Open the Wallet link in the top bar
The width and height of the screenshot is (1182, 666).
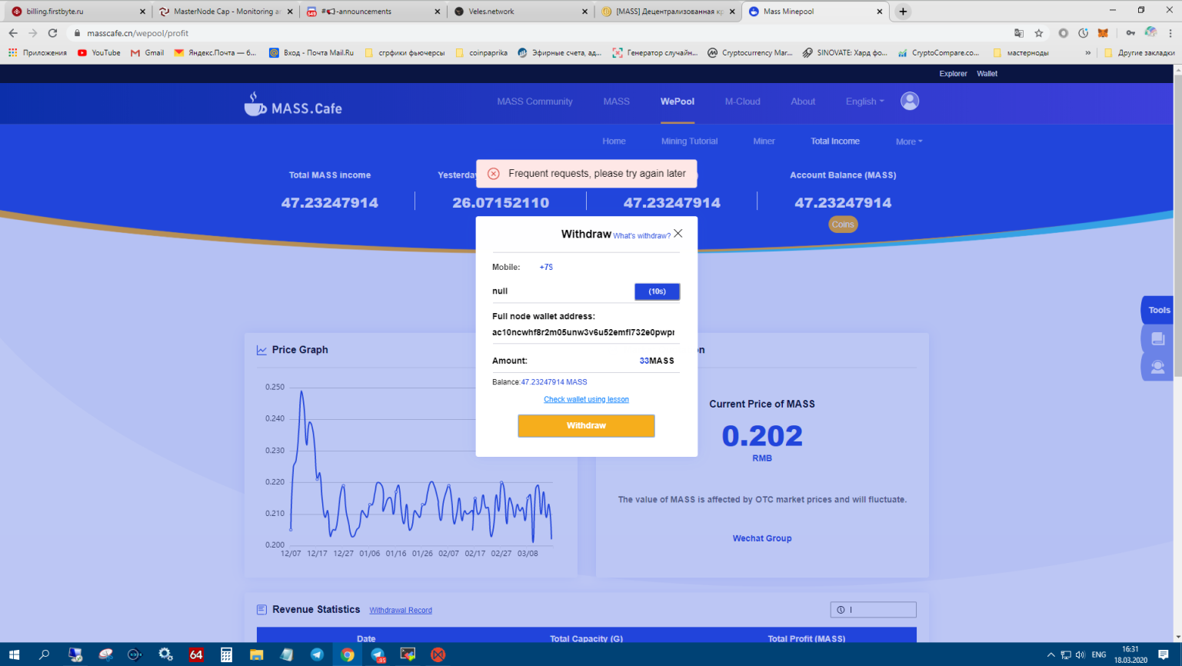987,74
